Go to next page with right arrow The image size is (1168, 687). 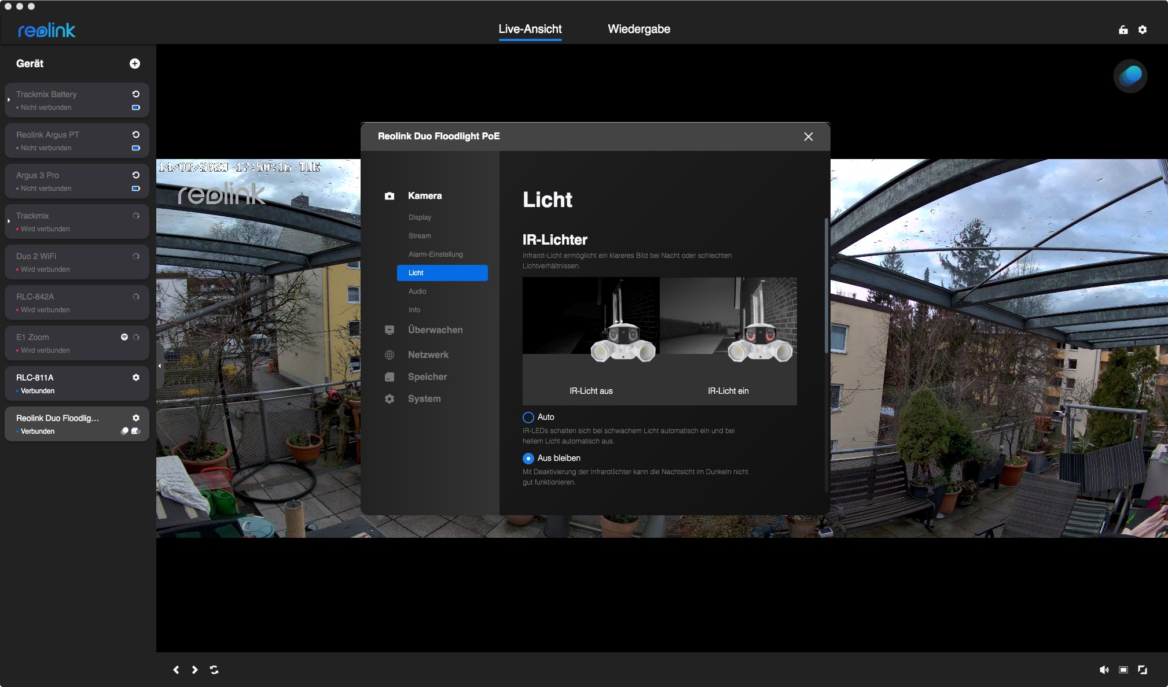(195, 670)
